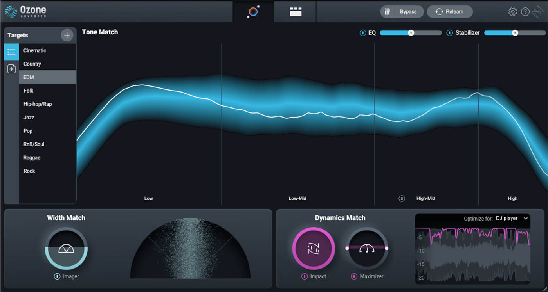Click the Bypass button

point(408,12)
